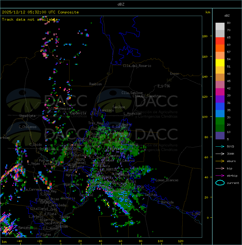Viewport: 242px width, 245px height.
Task: Pick the bright yellow swatch between 54 and 51
Action: pos(220,63)
